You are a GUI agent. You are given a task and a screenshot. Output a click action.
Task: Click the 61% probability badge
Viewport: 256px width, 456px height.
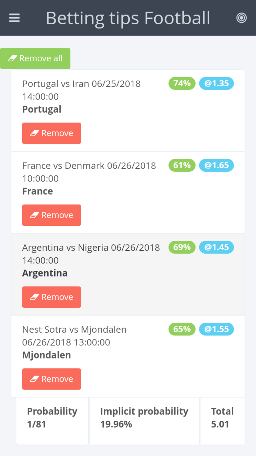pos(182,165)
